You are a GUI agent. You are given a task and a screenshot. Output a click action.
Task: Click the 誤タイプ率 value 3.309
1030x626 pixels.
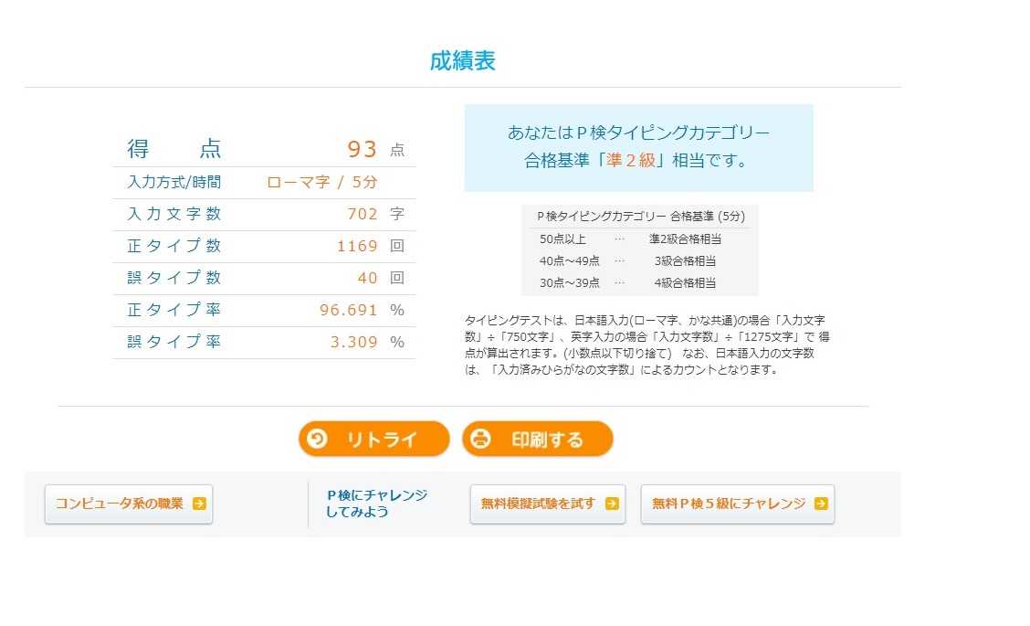pos(354,342)
